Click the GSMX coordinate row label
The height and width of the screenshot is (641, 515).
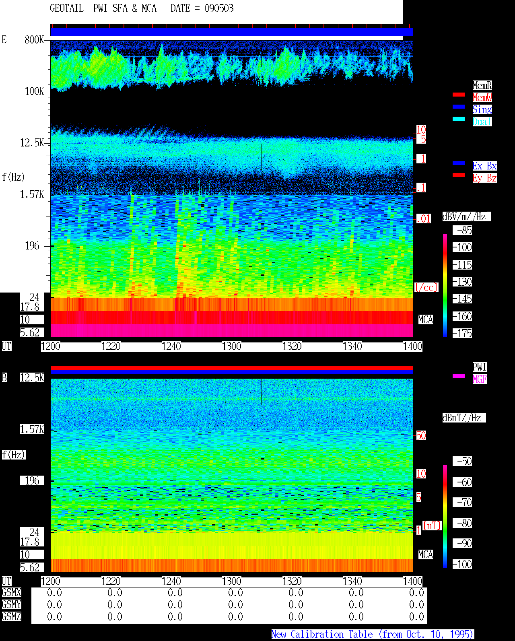[12, 593]
